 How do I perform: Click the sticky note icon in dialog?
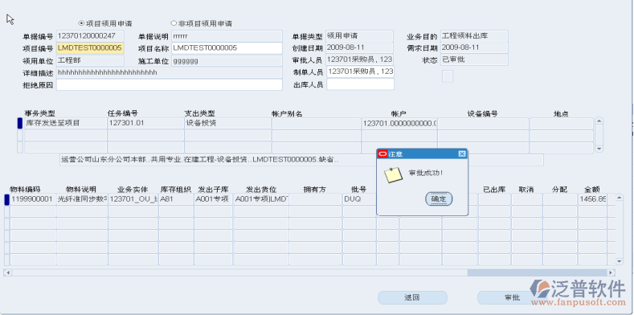pyautogui.click(x=393, y=175)
